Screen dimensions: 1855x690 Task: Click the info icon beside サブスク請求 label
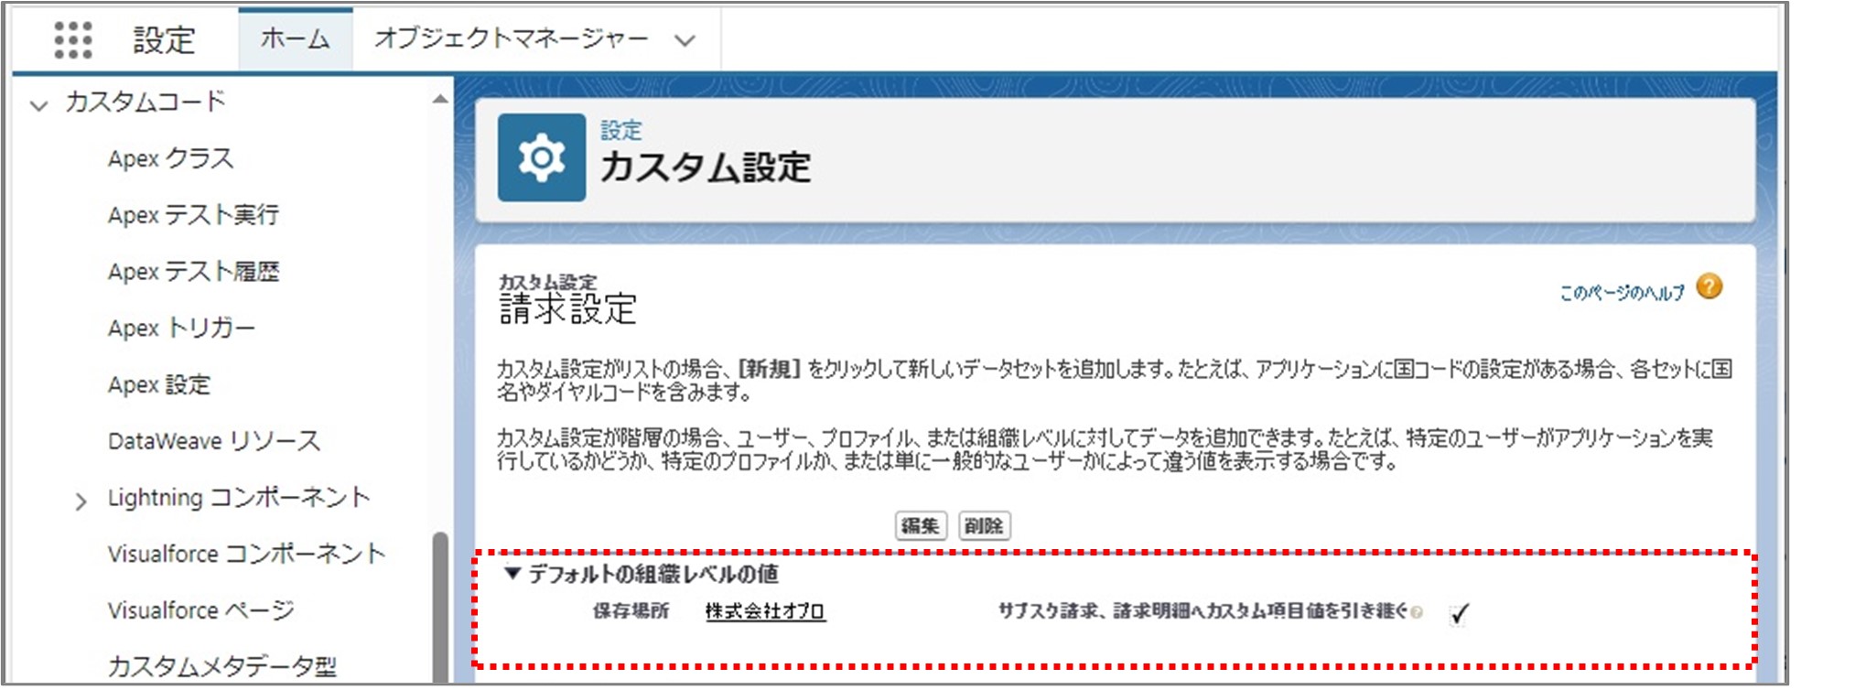[x=1418, y=613]
